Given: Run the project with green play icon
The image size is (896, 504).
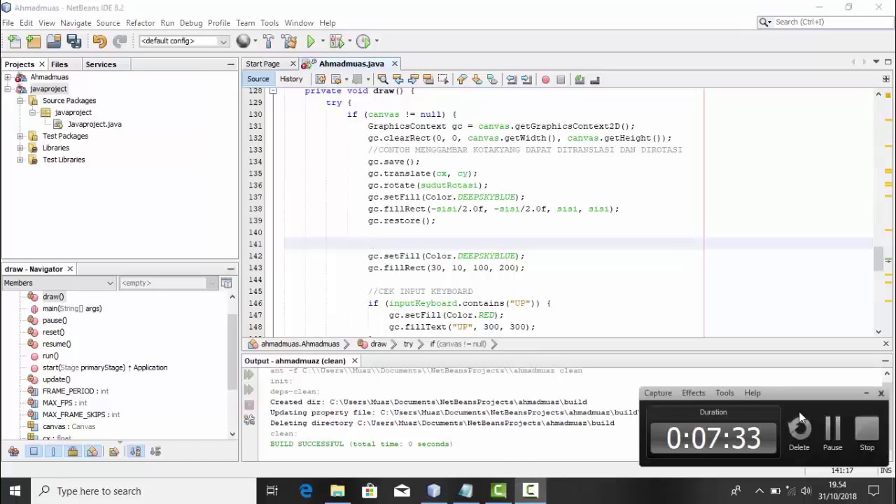Looking at the screenshot, I should click(311, 41).
